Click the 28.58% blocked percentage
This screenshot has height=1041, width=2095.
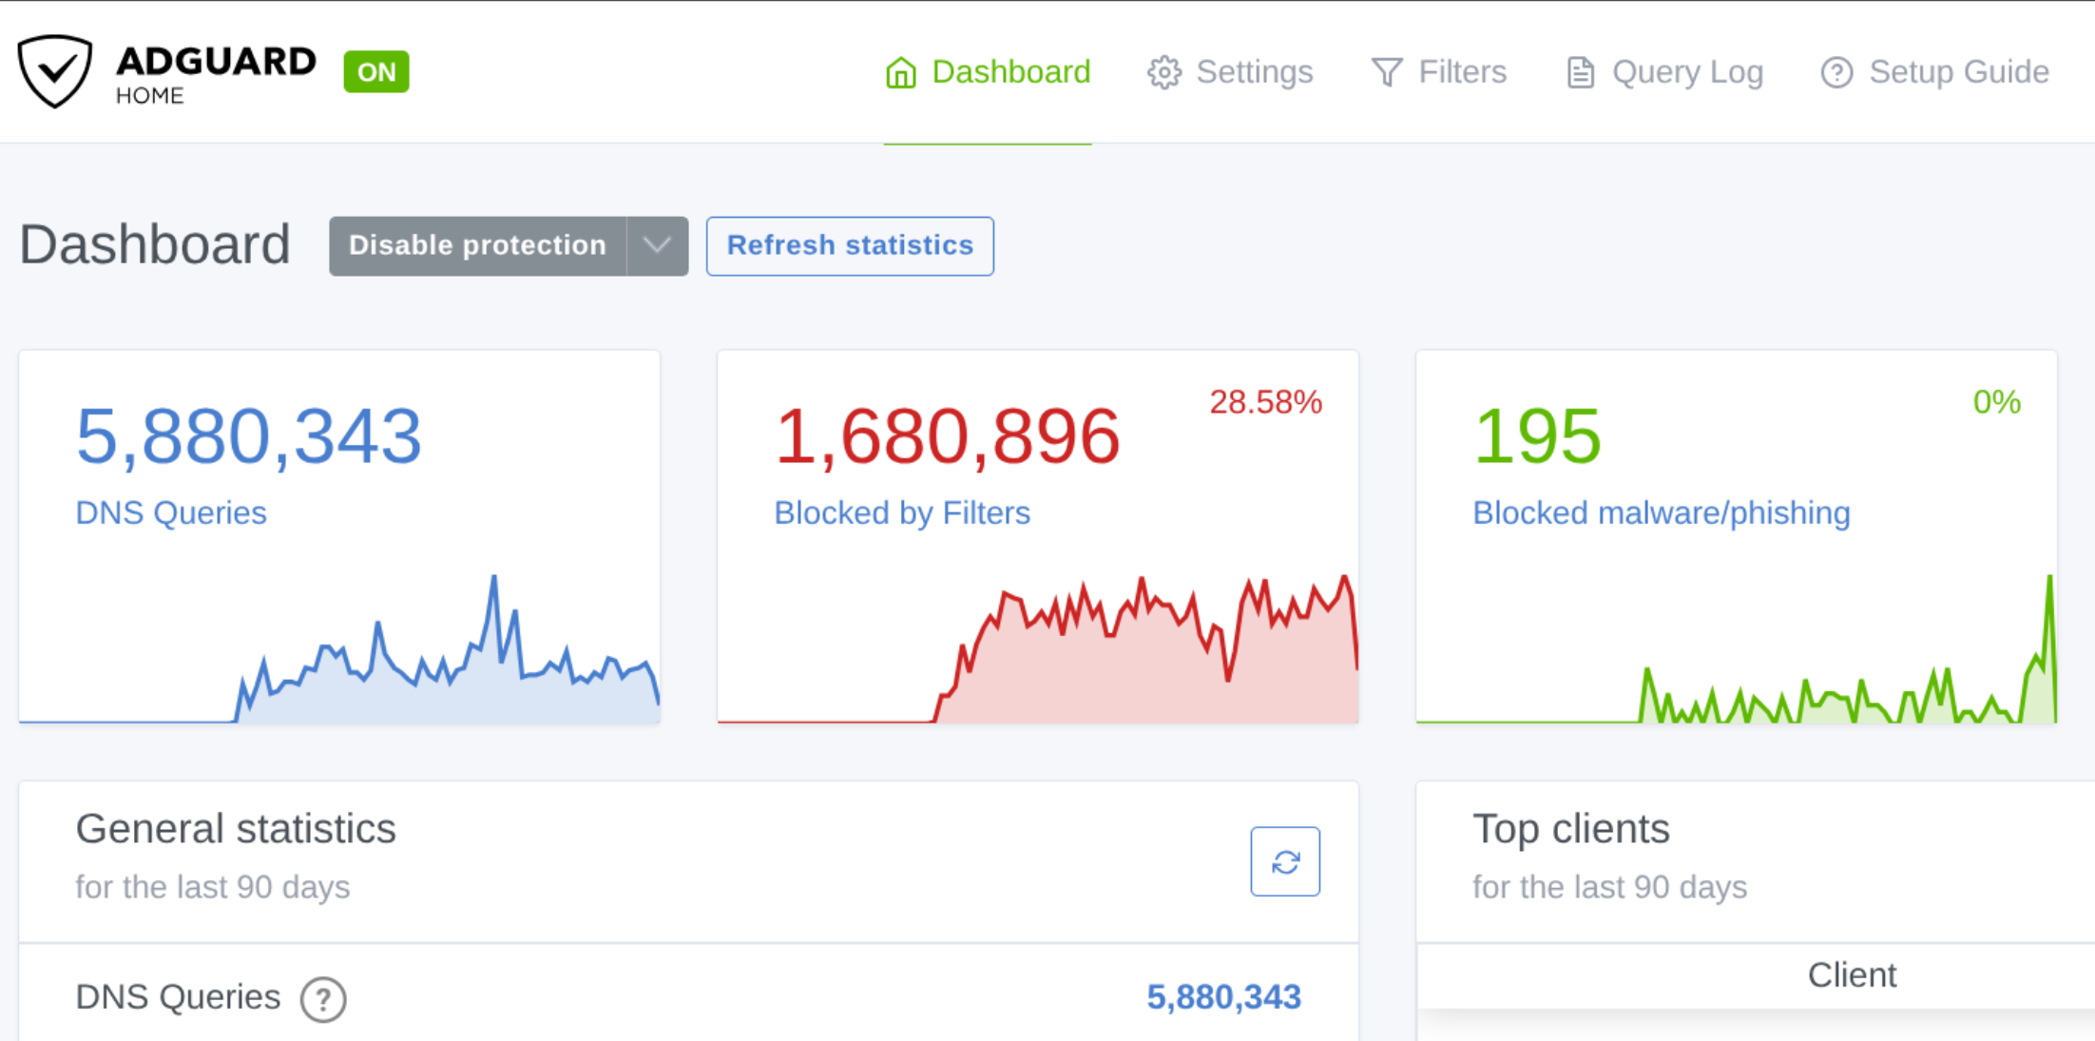pyautogui.click(x=1265, y=402)
